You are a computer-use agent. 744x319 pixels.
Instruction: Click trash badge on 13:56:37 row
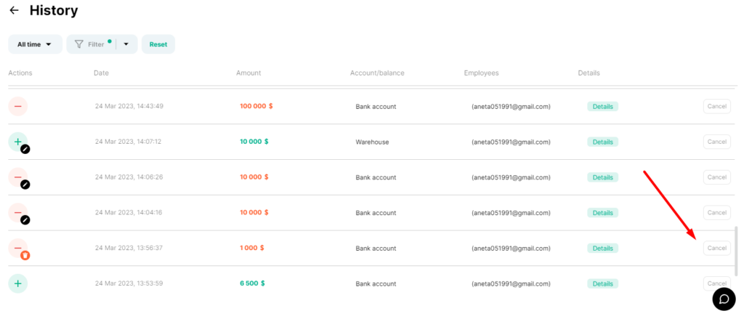pos(25,255)
